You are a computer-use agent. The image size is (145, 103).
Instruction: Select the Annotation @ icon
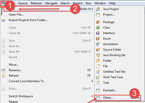(98, 44)
